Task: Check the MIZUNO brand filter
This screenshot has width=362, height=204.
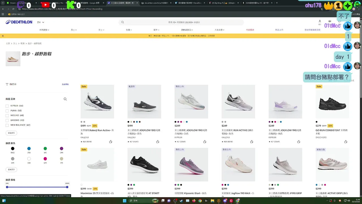Action: tap(7, 116)
